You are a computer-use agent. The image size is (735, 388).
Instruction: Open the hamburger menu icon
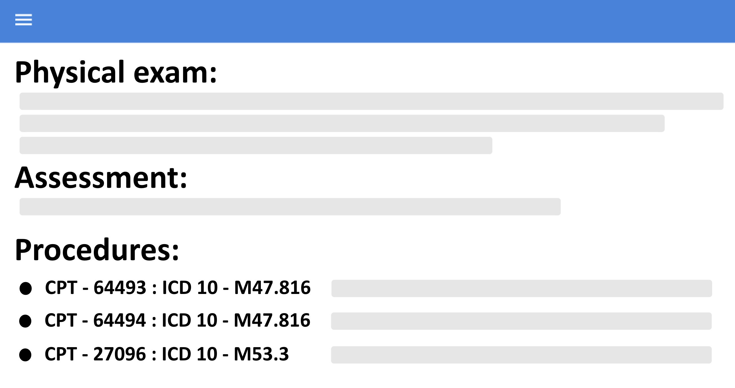[23, 20]
